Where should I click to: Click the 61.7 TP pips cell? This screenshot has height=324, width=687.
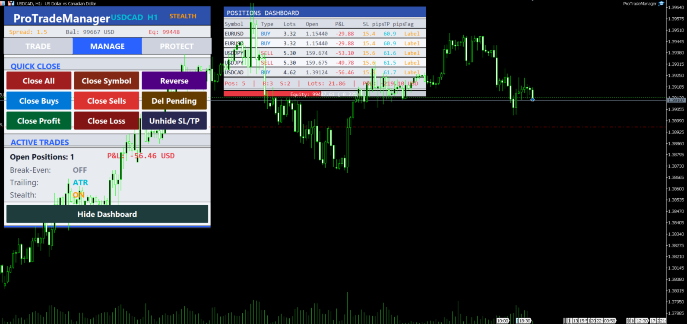pos(390,73)
